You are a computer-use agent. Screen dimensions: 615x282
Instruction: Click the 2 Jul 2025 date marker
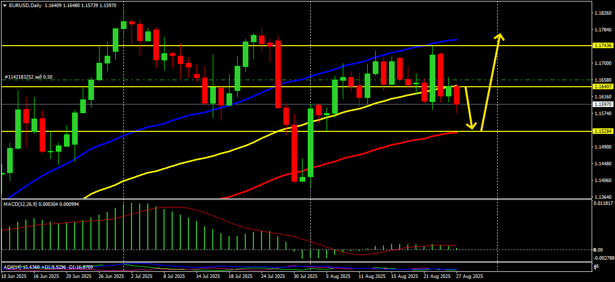[x=142, y=277]
